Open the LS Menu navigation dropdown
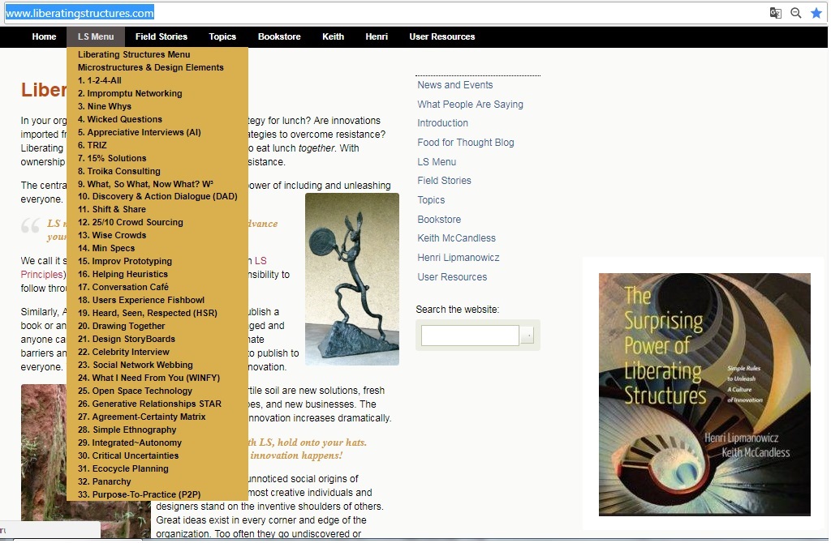 coord(96,36)
